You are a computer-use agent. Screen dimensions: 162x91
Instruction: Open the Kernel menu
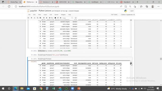pos(56,15)
